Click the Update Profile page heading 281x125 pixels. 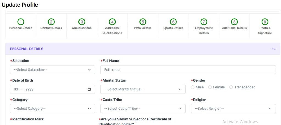tap(20, 5)
